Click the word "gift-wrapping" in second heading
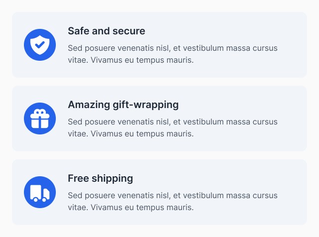The height and width of the screenshot is (237, 319). 146,105
